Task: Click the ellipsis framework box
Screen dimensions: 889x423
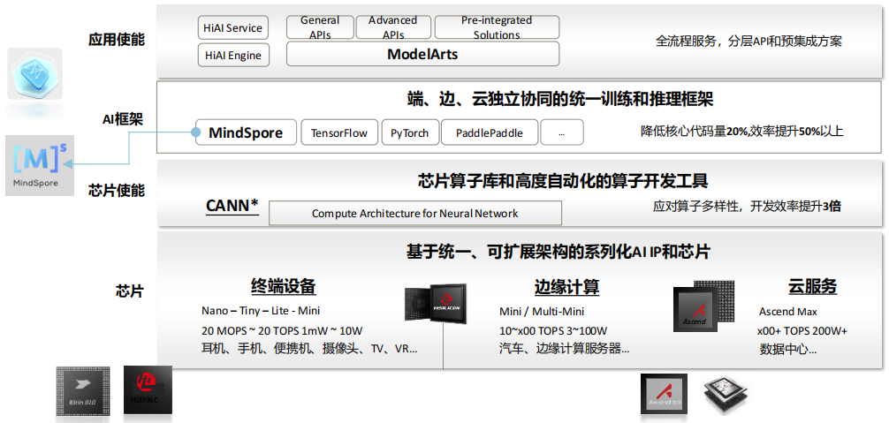Action: (x=561, y=132)
